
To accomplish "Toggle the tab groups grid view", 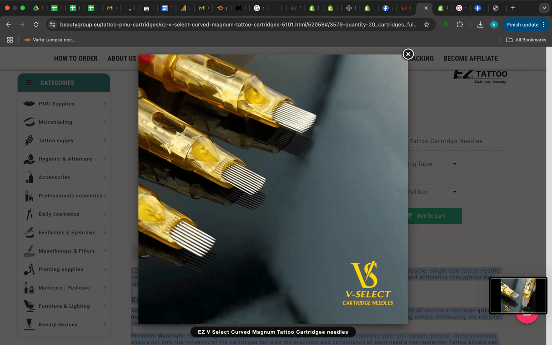I will [10, 40].
